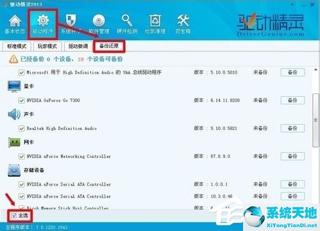Open the 百宝箱 tools icon
This screenshot has height=231, width=320.
click(183, 24)
